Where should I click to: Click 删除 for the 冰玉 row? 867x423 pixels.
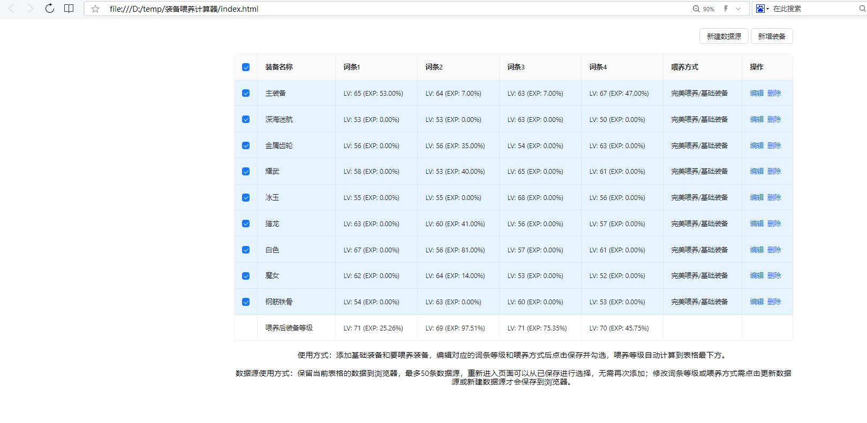point(774,197)
